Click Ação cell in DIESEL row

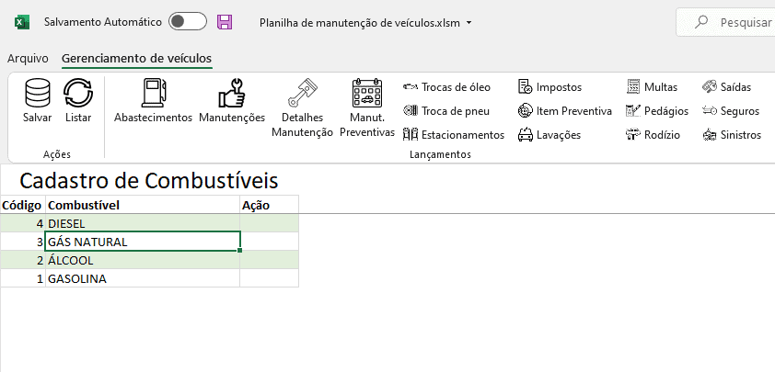(269, 223)
